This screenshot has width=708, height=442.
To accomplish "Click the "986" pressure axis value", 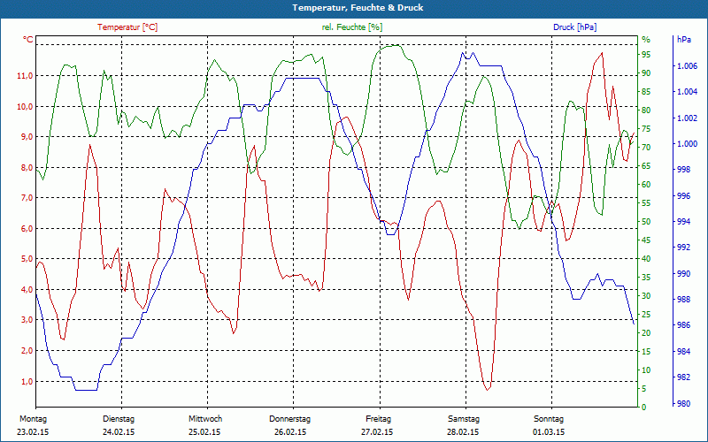I will click(x=683, y=325).
